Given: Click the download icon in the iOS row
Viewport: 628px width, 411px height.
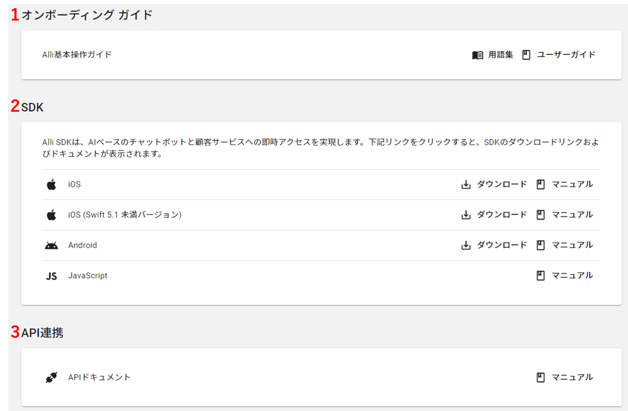Looking at the screenshot, I should pos(466,184).
